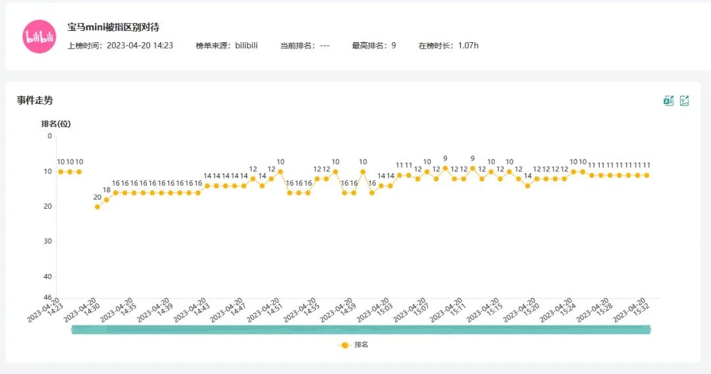This screenshot has height=374, width=711.
Task: Export the chart data to Excel
Action: pyautogui.click(x=668, y=101)
